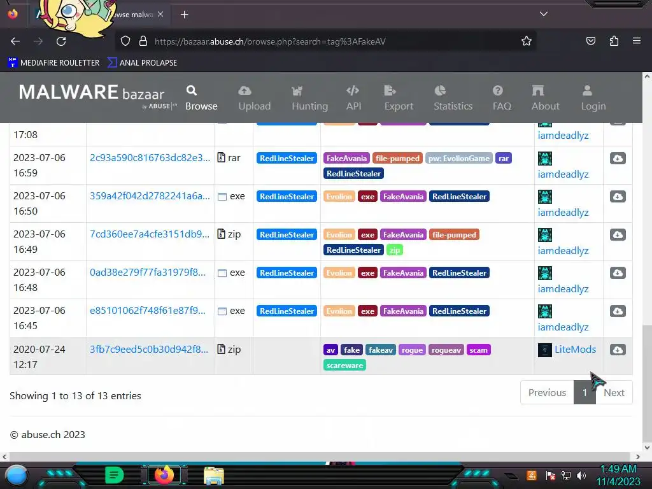Open the About page
Viewport: 652px width, 489px height.
(x=545, y=98)
